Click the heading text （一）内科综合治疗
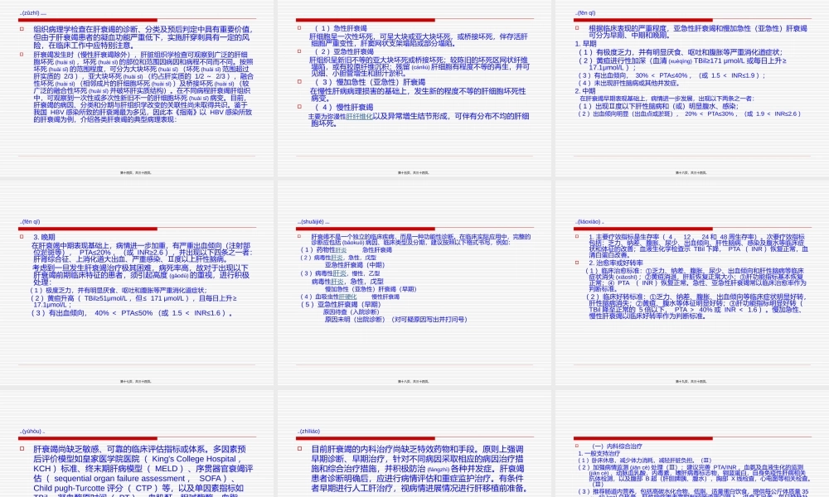 [615, 446]
